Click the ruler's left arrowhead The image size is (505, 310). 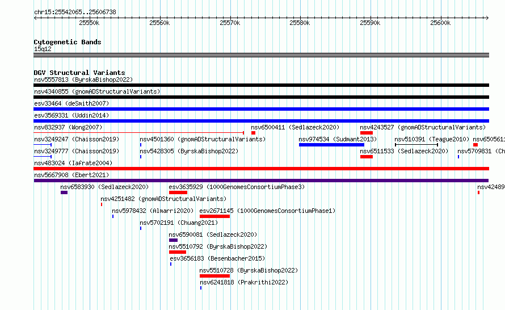point(35,18)
